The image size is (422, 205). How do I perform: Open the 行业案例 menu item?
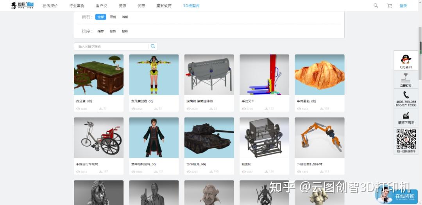77,5
